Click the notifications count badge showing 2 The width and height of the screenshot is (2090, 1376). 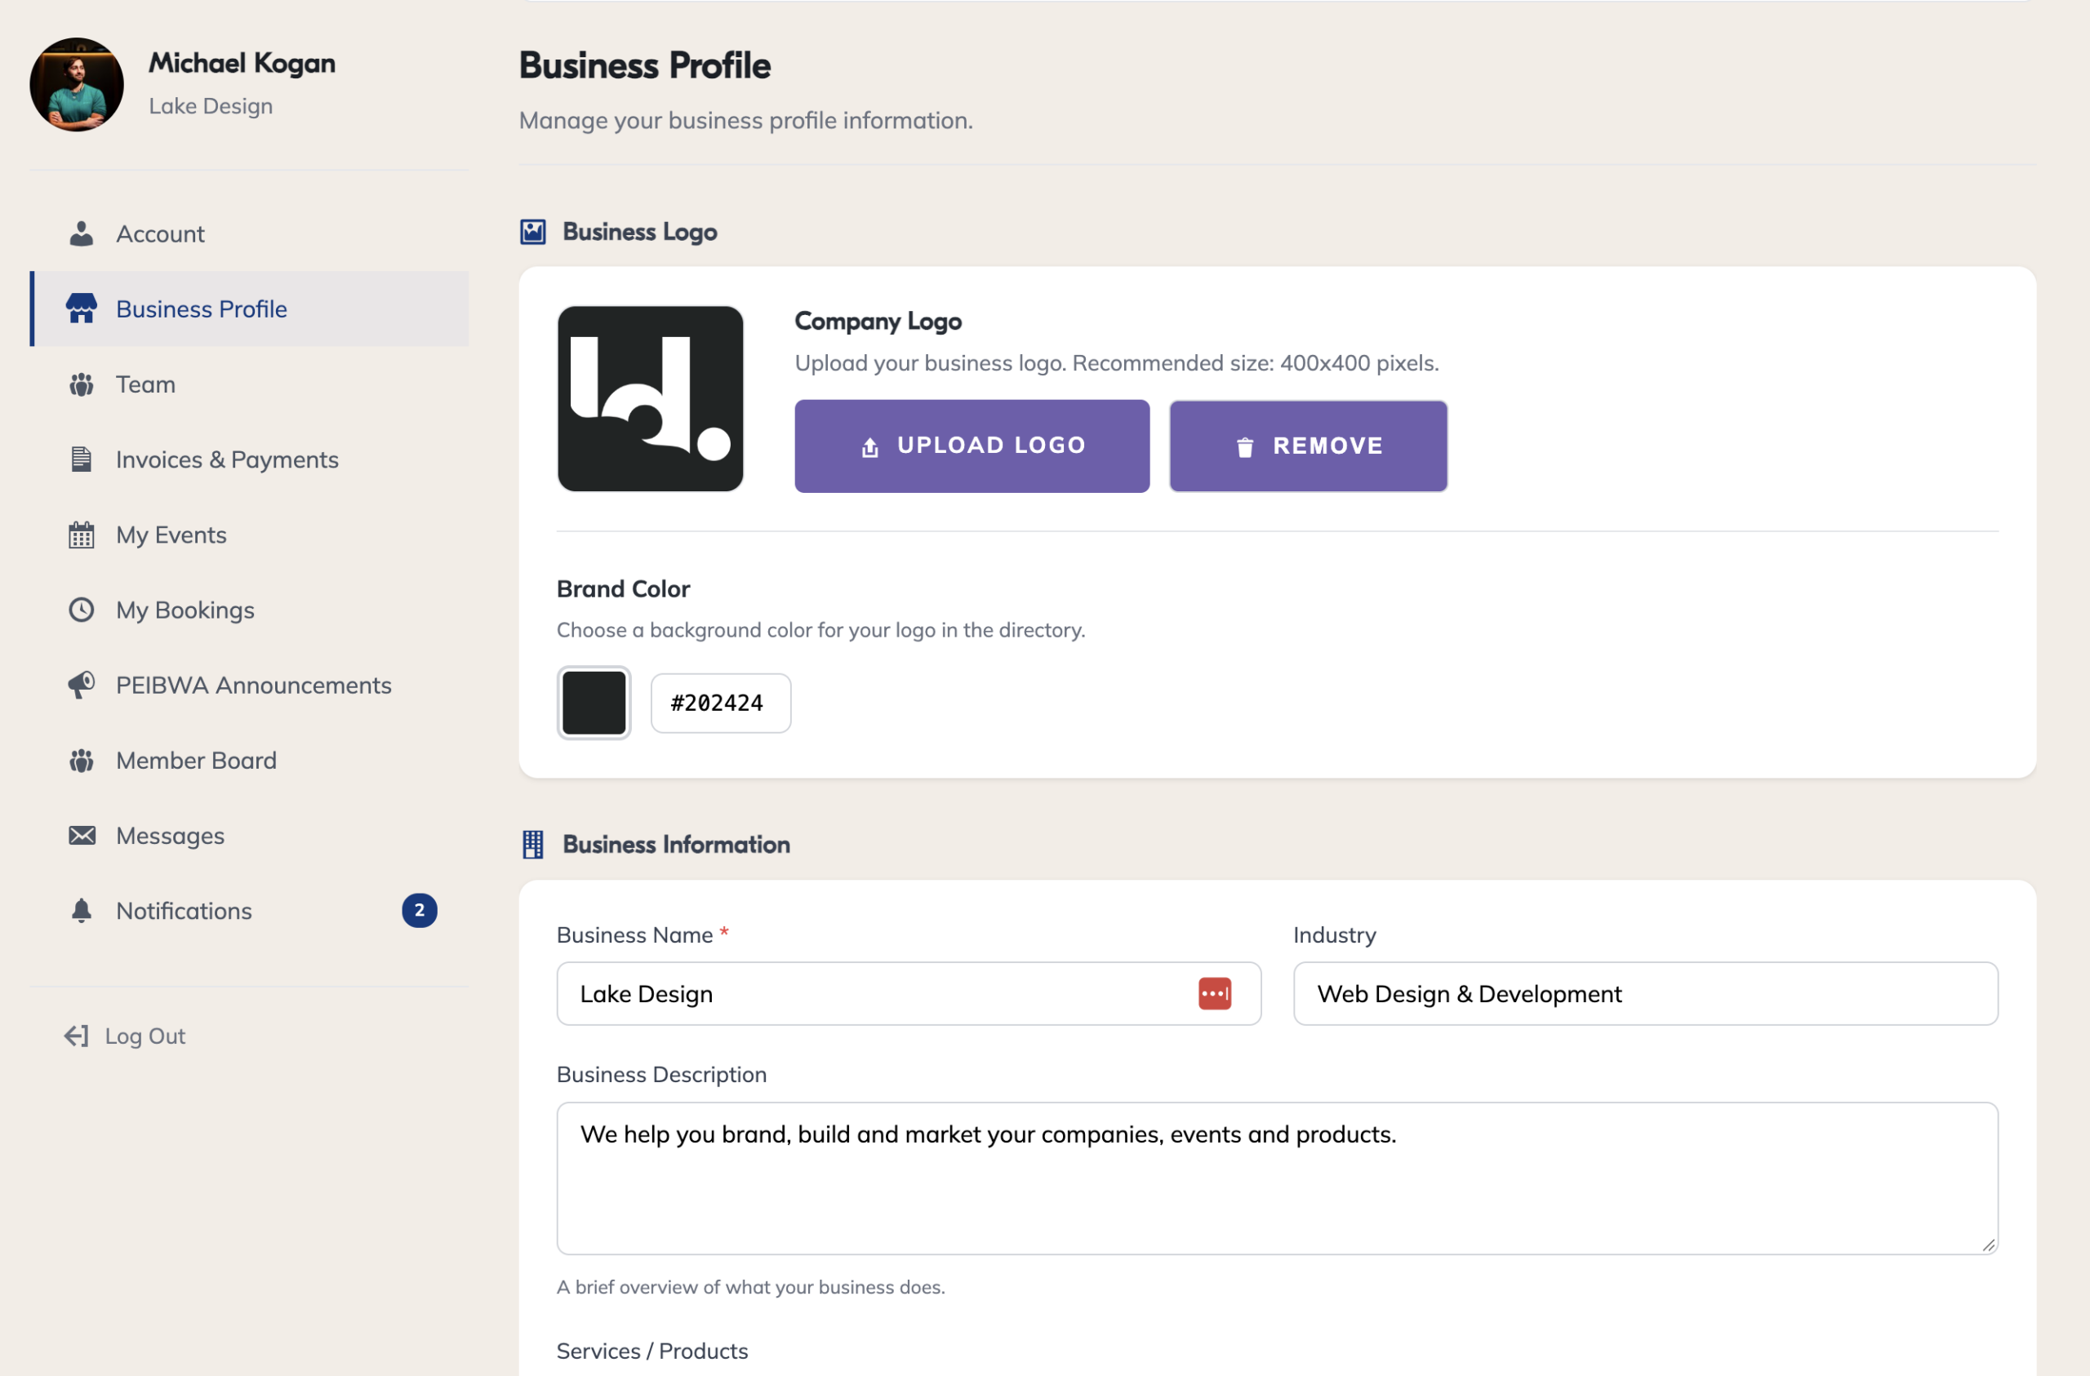pyautogui.click(x=420, y=911)
